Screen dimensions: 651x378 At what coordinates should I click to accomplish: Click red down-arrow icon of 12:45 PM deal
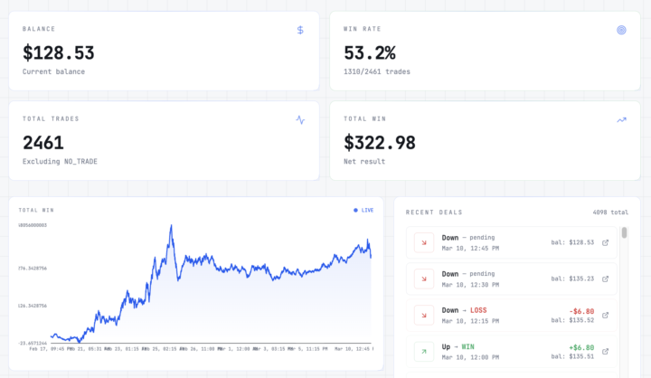pos(423,242)
